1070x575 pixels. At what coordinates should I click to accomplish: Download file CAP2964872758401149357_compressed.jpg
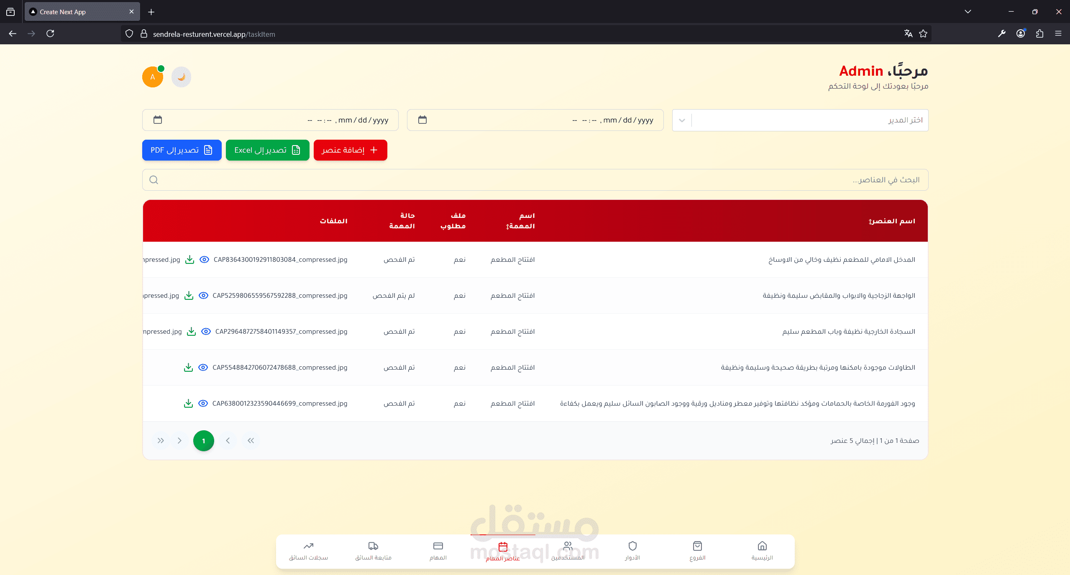click(x=191, y=332)
